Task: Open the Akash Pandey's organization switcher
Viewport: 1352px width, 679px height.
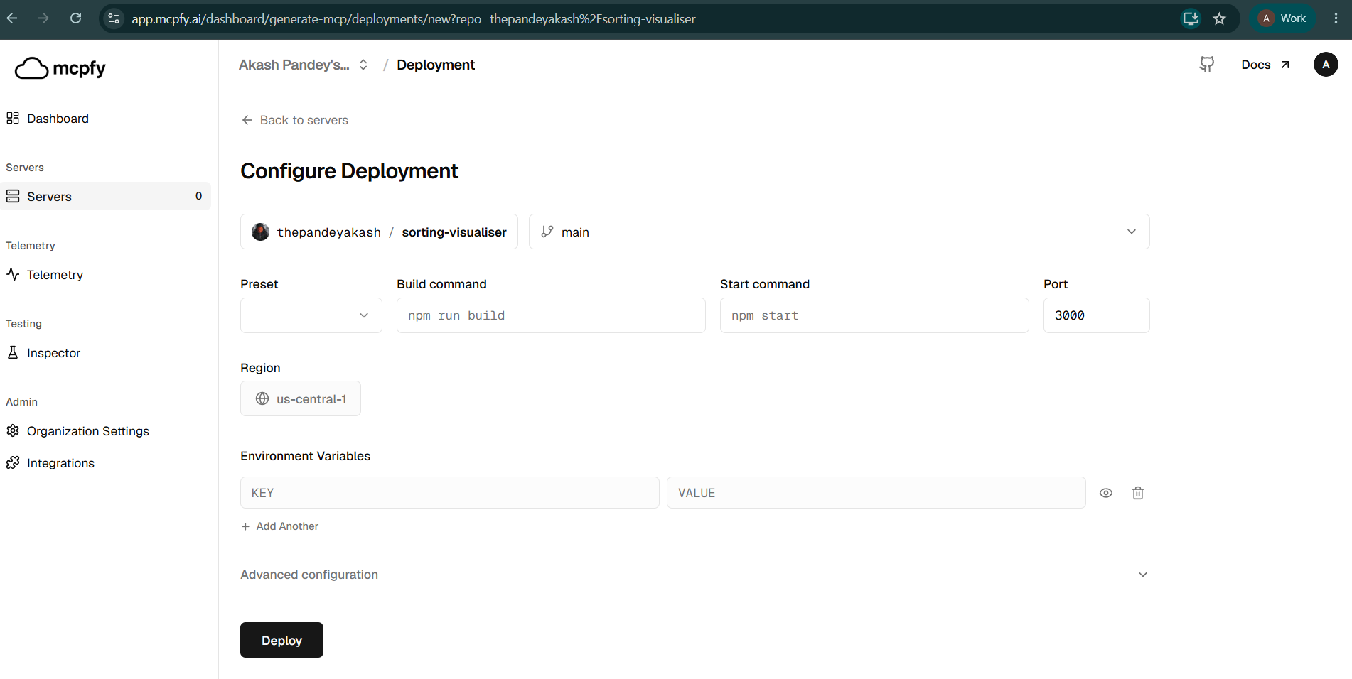Action: coord(304,65)
